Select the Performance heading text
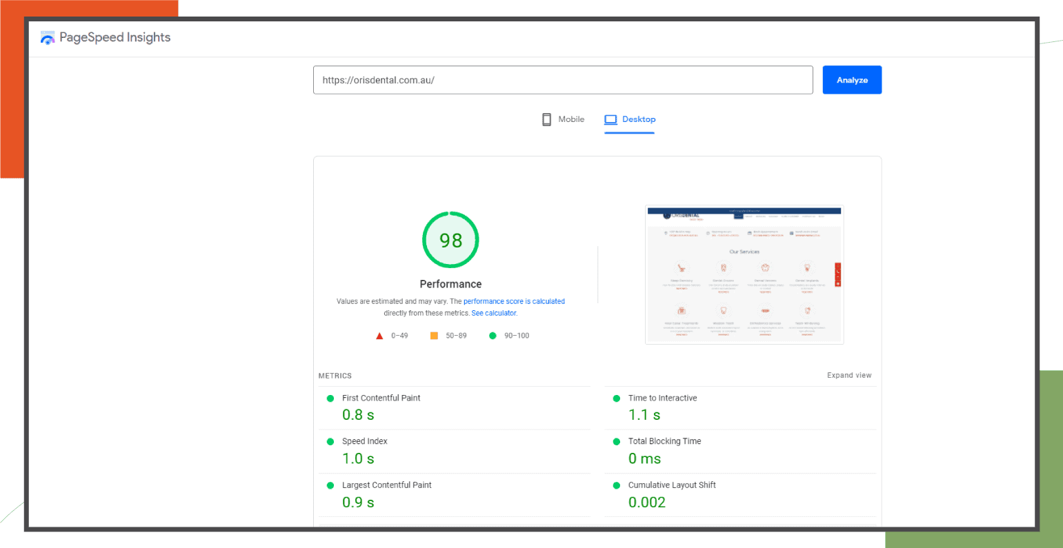 coord(450,284)
